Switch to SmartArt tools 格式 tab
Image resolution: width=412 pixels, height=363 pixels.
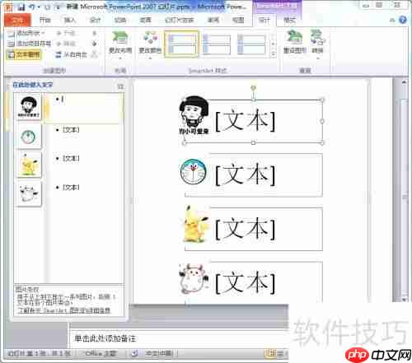[289, 20]
